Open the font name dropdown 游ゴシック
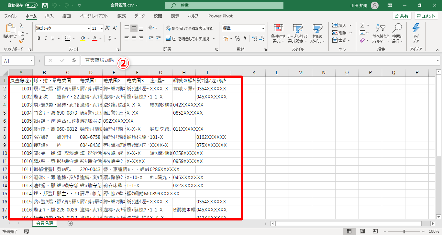This screenshot has width=442, height=235. [89, 28]
